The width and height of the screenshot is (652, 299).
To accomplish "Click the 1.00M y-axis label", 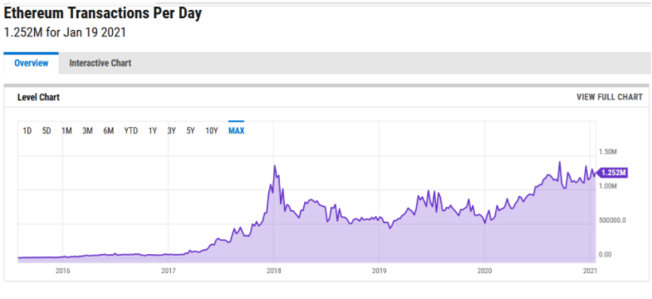I will tap(608, 186).
